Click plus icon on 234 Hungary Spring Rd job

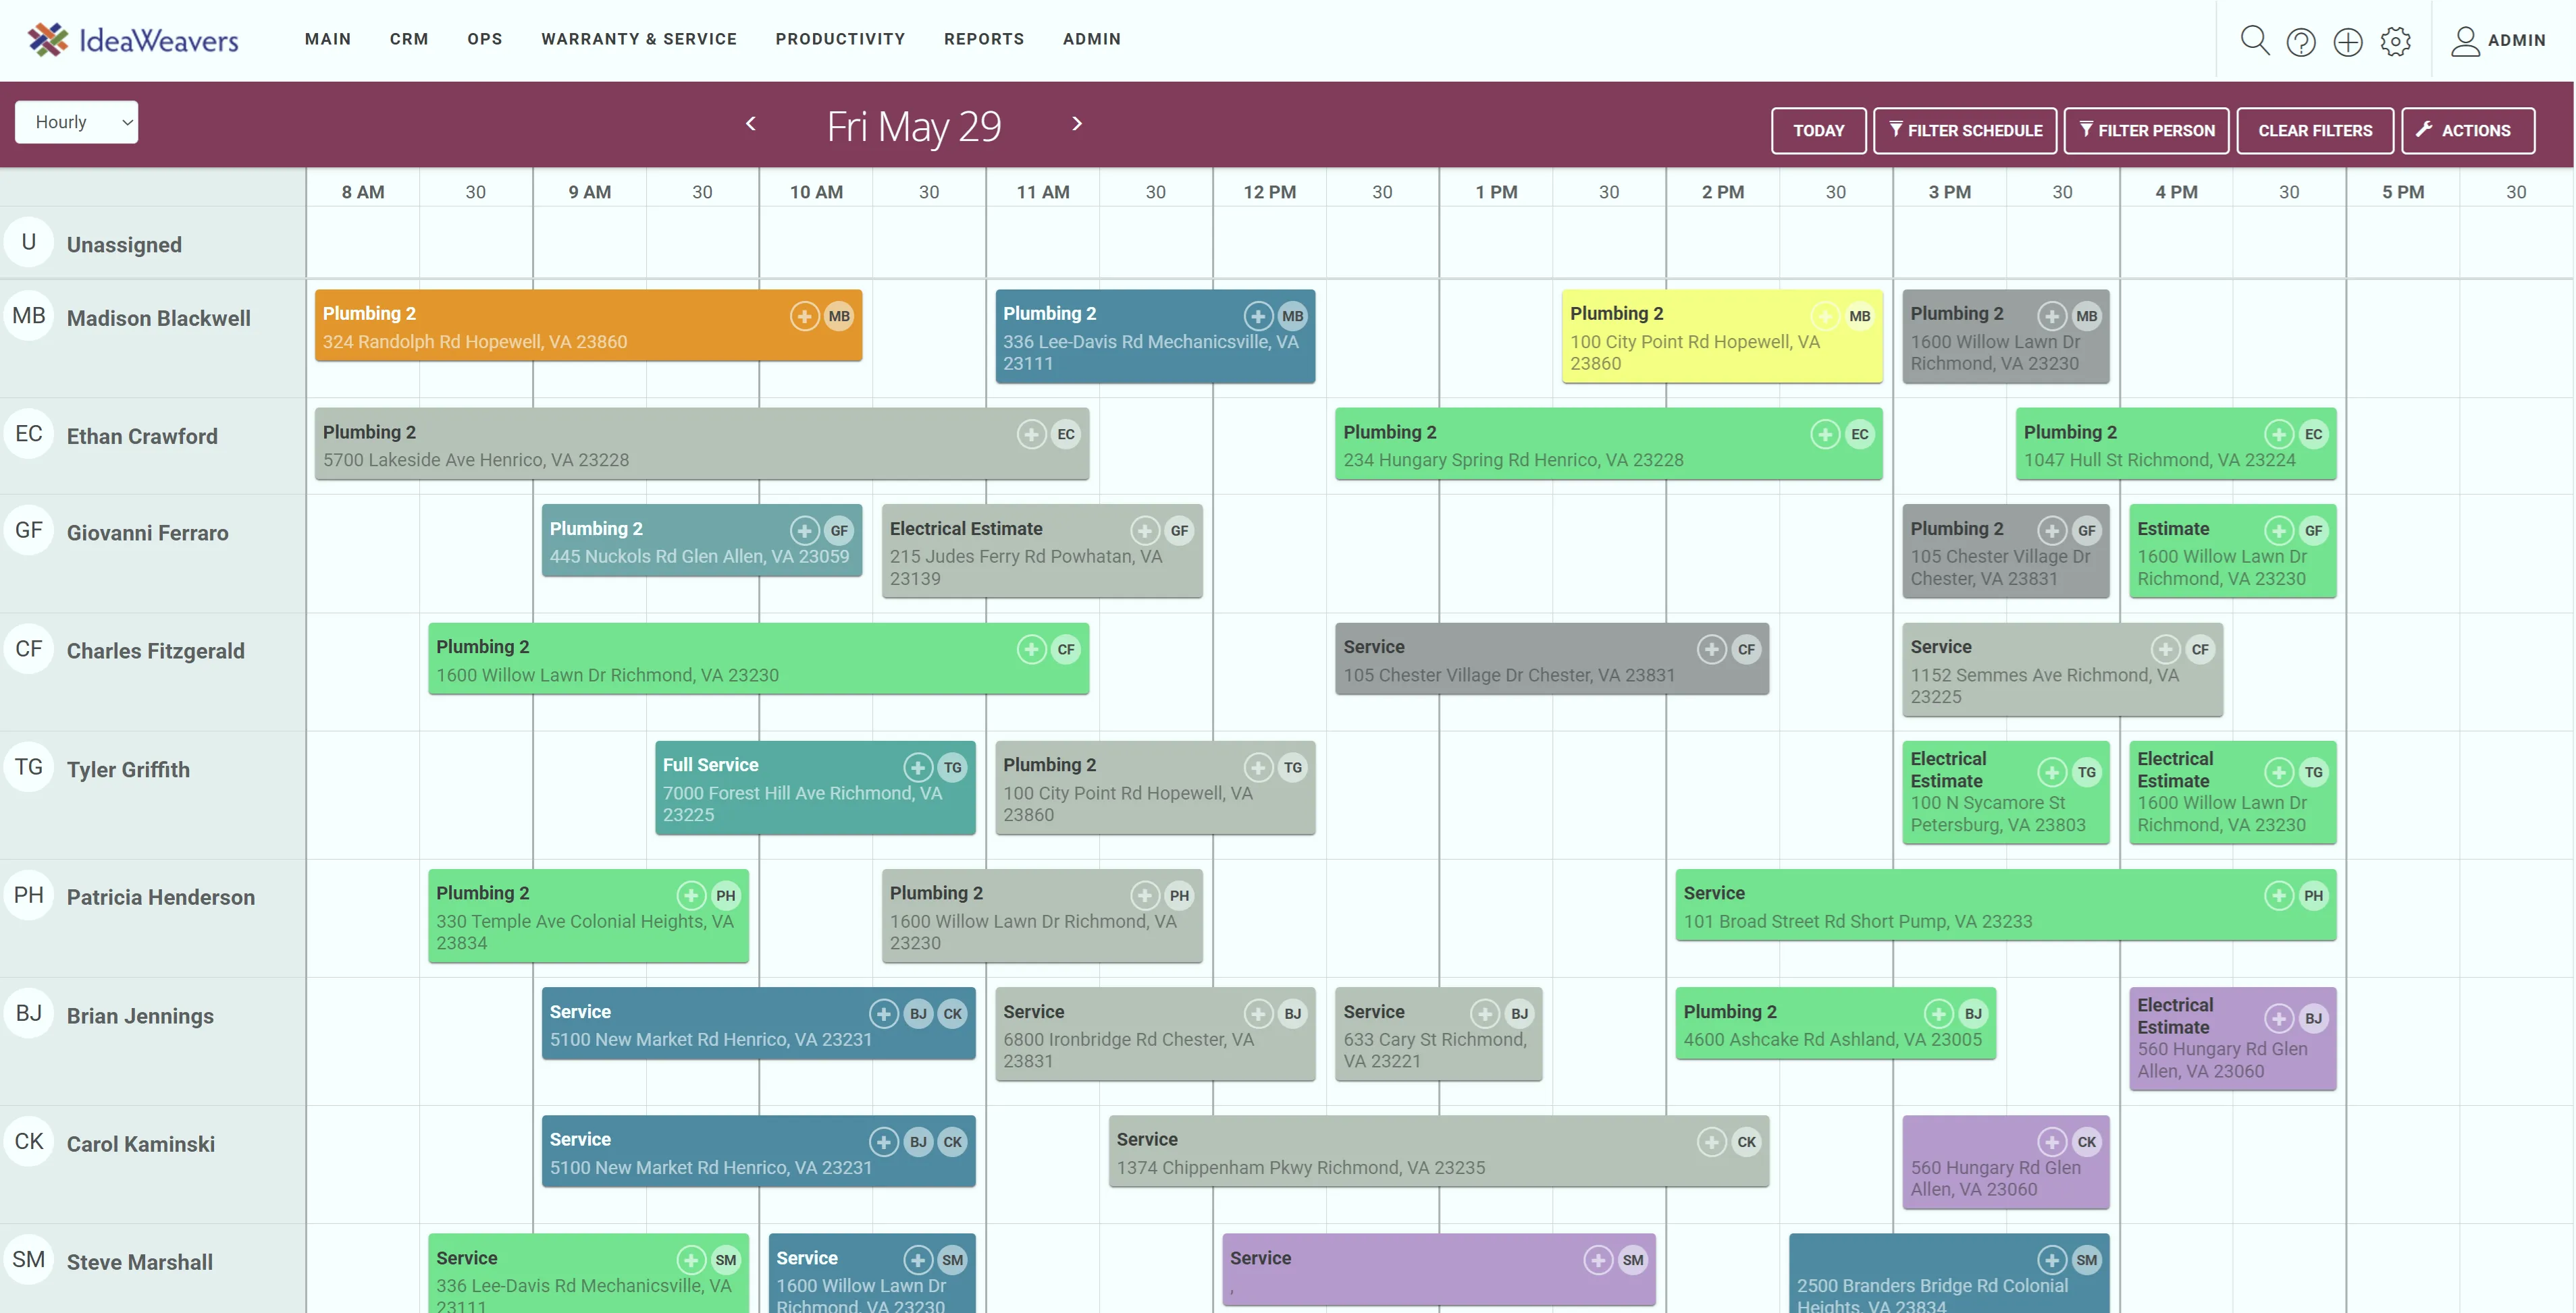(1825, 434)
